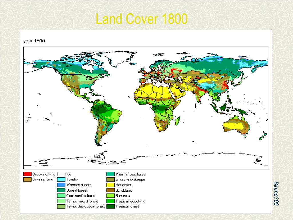The image size is (293, 220).
Task: Click the 'Savanna' legend label
Action: [122, 195]
